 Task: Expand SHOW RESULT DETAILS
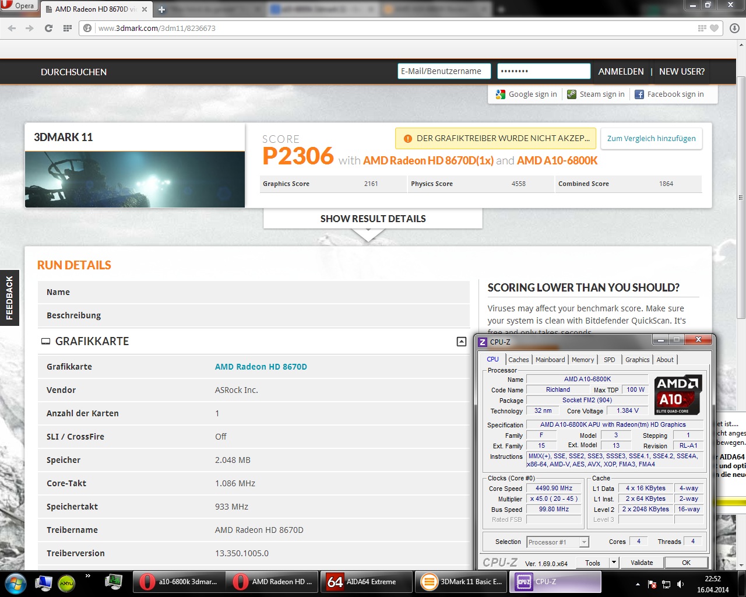pos(373,219)
